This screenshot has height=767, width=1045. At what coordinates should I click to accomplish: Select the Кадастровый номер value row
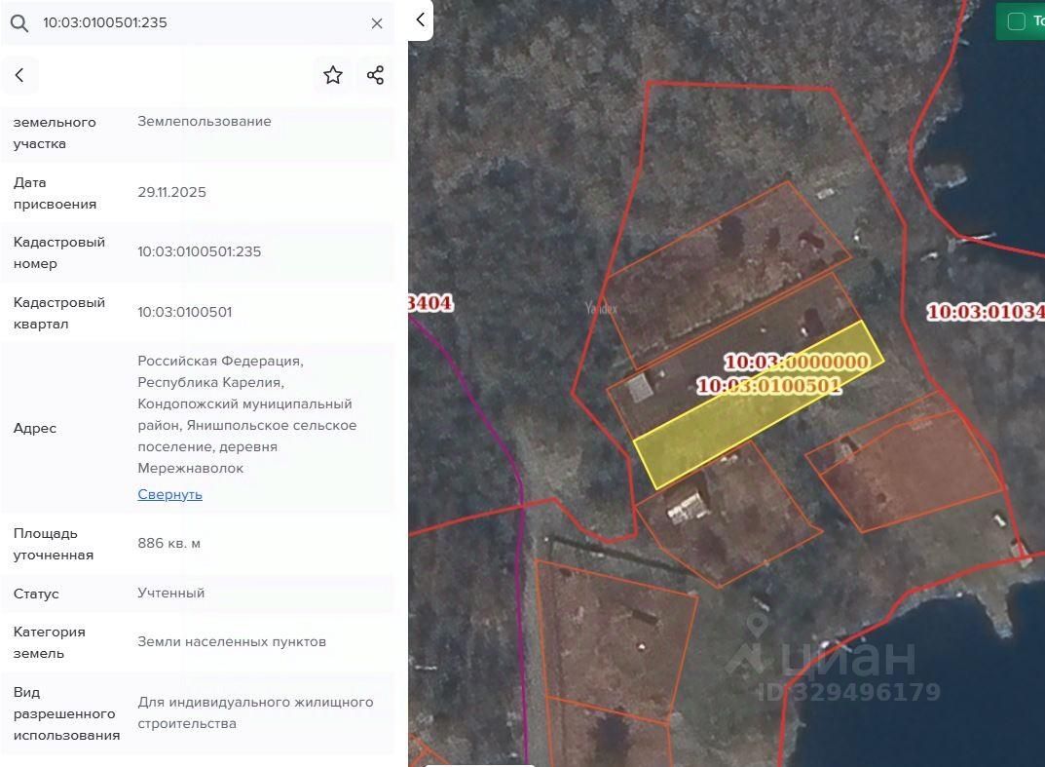[x=198, y=252]
